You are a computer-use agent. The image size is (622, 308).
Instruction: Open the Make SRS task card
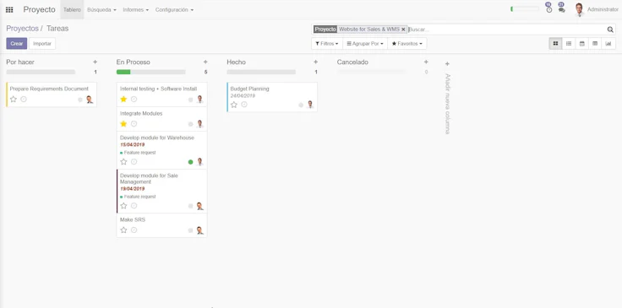pos(162,225)
